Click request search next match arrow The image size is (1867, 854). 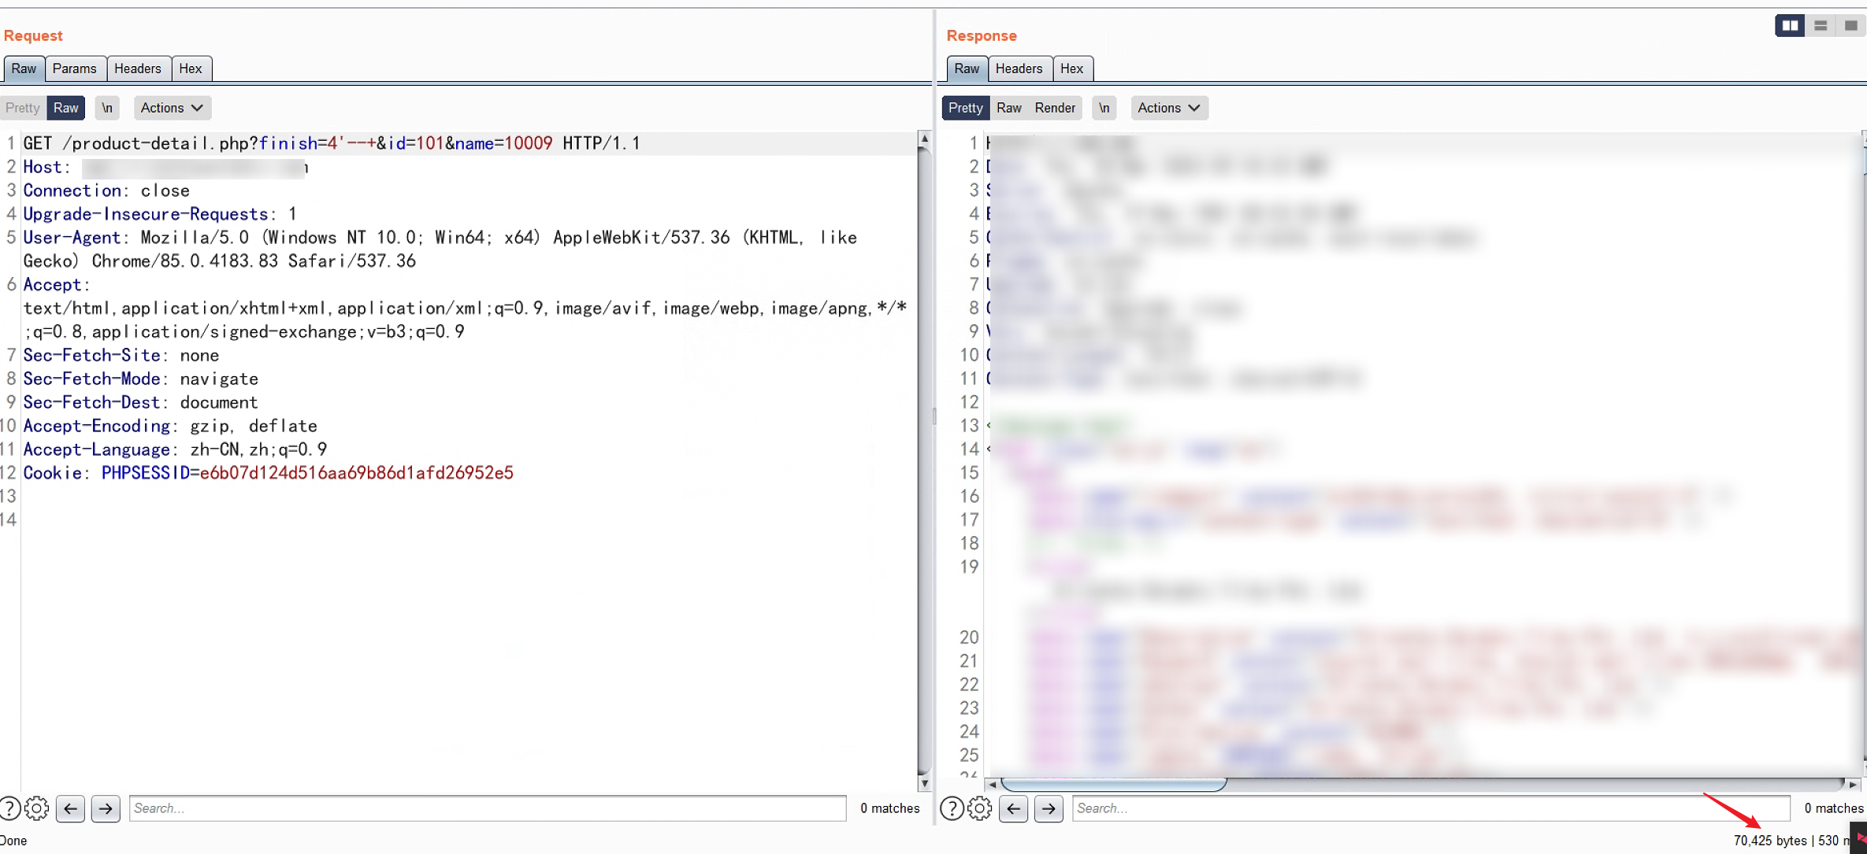[106, 808]
